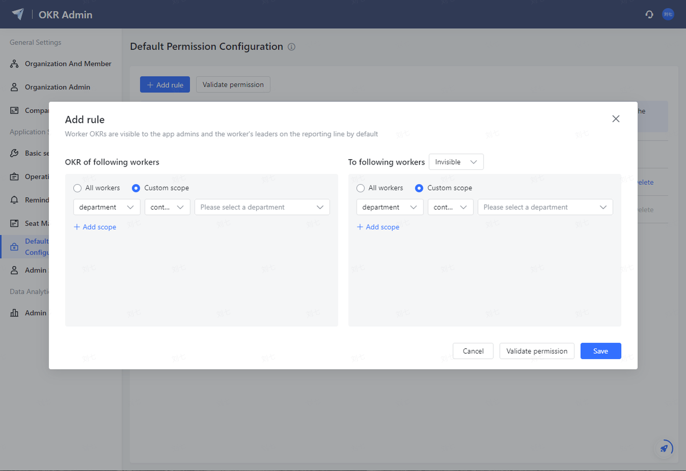Open the notification bell in the top bar

point(649,14)
